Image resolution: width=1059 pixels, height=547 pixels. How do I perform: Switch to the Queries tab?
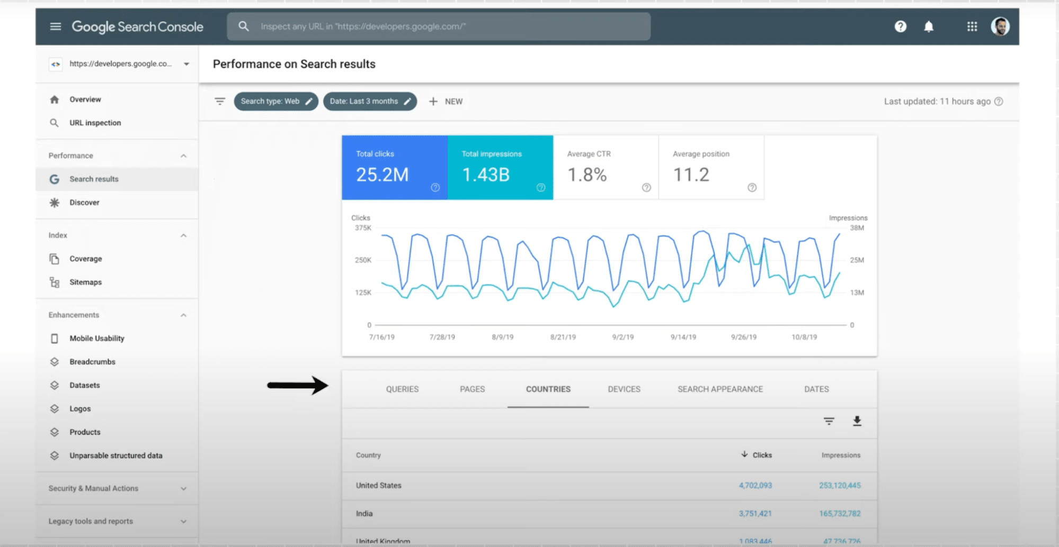point(402,389)
